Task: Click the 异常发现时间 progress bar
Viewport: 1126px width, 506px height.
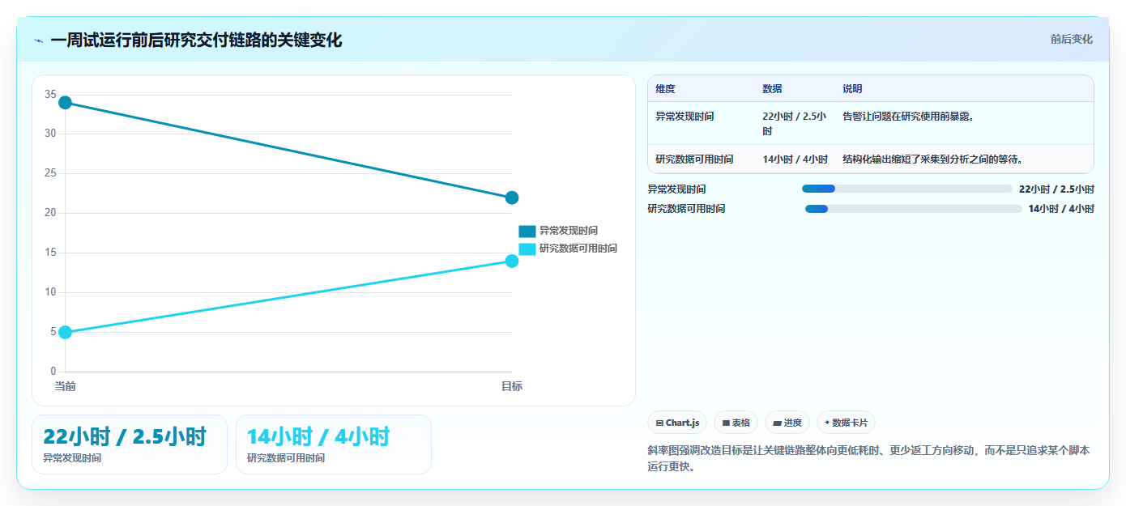Action: [x=906, y=189]
